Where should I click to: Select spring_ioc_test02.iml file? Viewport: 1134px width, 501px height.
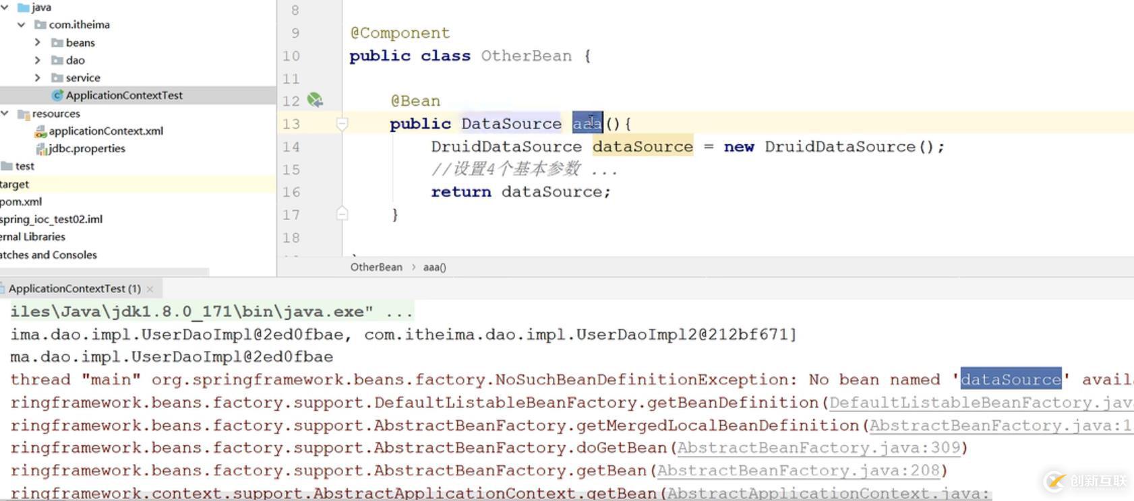pos(51,220)
